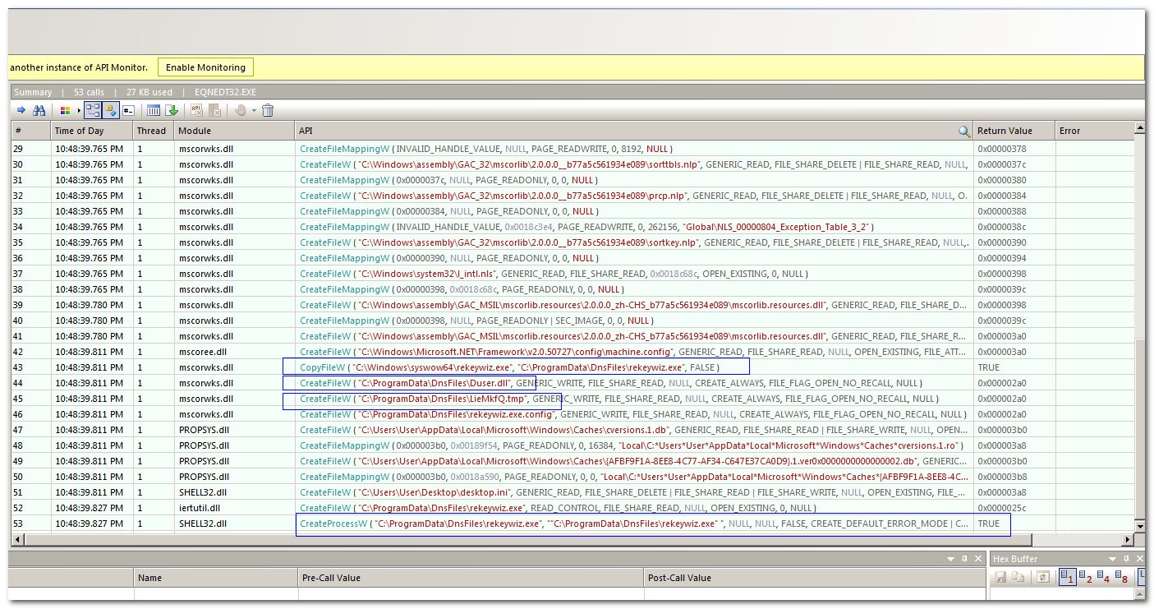Click the #_ numbering toolbar icon
Viewport: 1154px width, 609px height.
tap(129, 110)
